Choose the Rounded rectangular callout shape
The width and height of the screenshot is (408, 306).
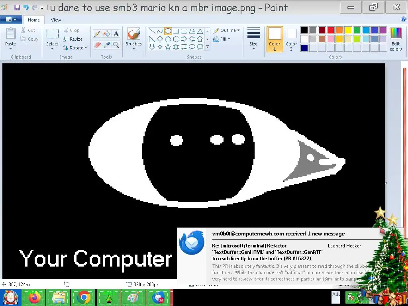pyautogui.click(x=184, y=47)
